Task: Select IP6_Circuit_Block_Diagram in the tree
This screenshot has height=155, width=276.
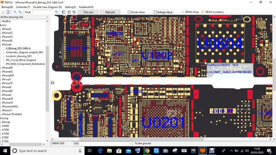Action: (x=21, y=60)
